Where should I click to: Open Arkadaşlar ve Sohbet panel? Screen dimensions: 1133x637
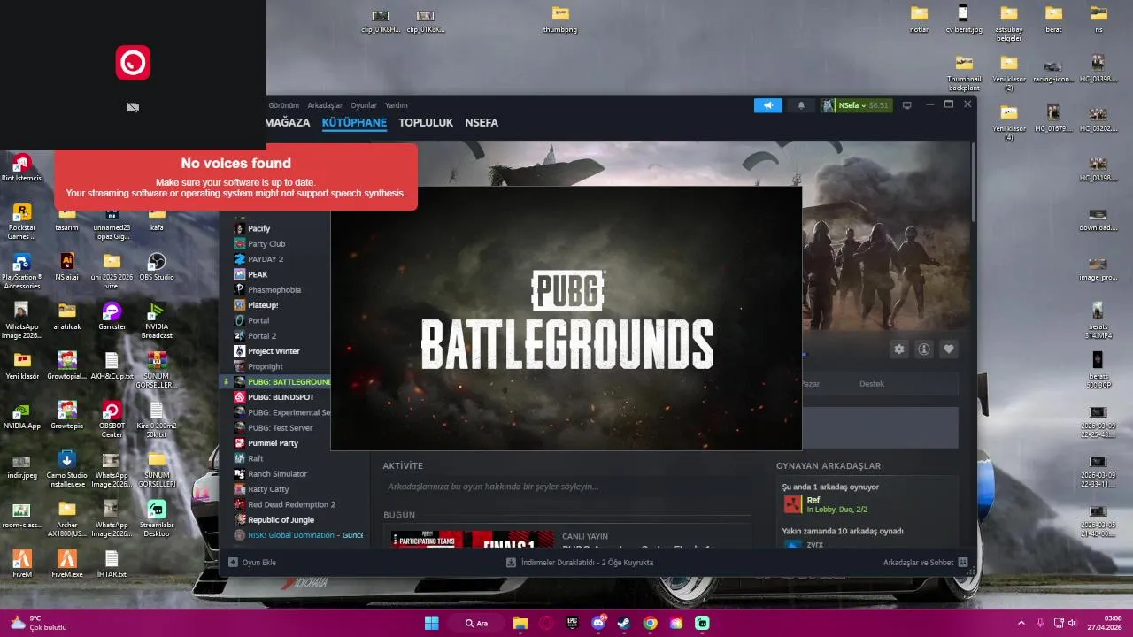[x=925, y=563]
